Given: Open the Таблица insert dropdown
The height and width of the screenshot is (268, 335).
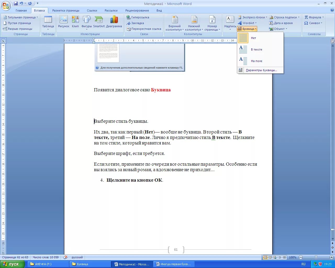Looking at the screenshot, I should pos(48,23).
